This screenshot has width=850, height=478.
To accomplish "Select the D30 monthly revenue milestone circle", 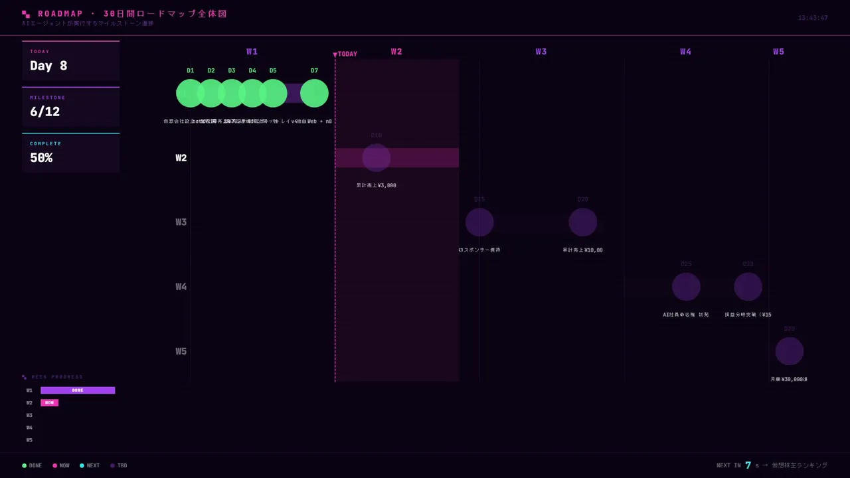I will [790, 351].
